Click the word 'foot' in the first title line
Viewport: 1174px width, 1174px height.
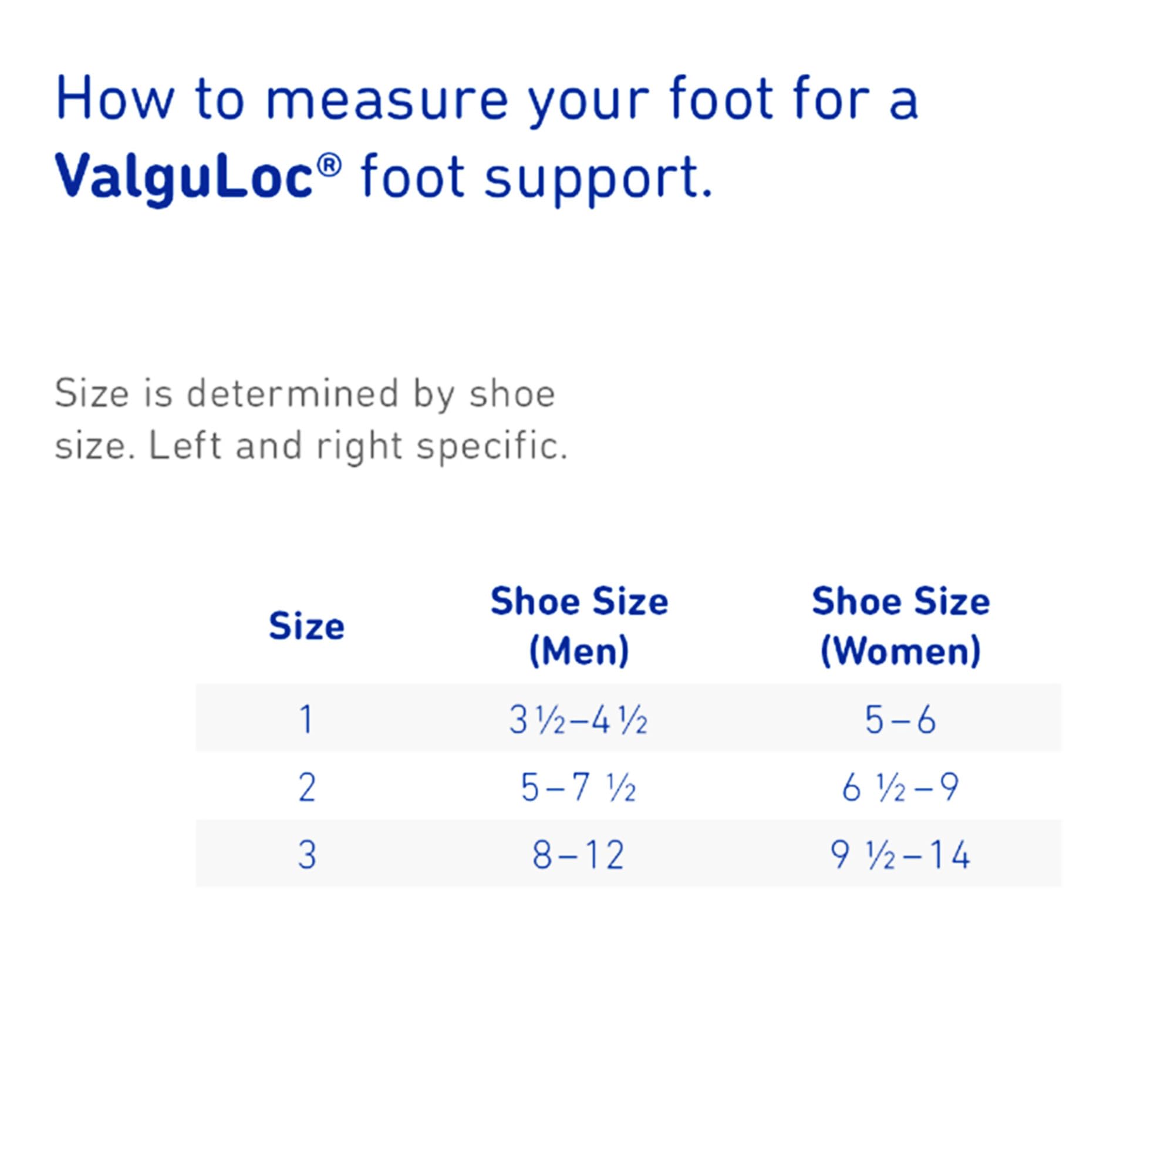point(721,99)
